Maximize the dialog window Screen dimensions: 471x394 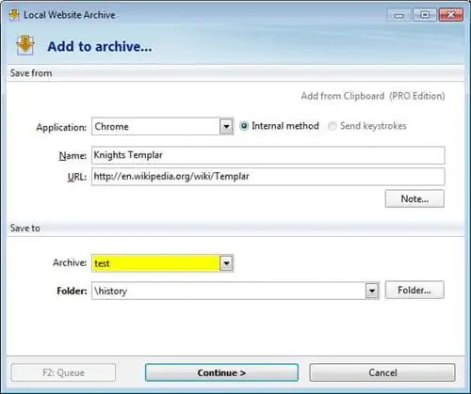click(424, 15)
